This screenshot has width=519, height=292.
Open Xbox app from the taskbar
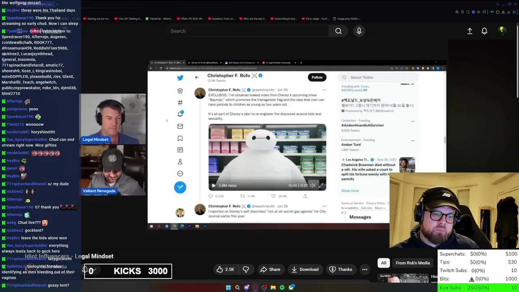(x=291, y=288)
